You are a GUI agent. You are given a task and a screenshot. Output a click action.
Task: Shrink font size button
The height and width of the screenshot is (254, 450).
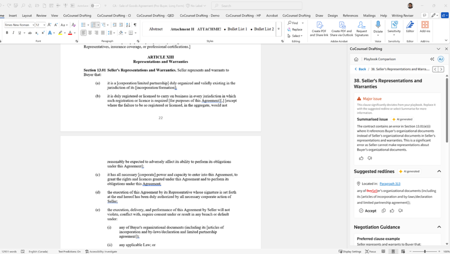(56, 25)
